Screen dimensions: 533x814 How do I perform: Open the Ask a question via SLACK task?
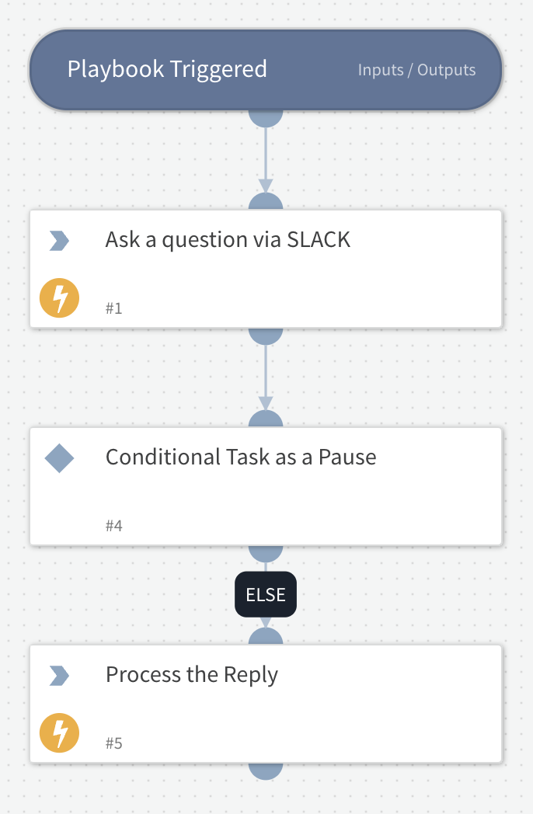pyautogui.click(x=228, y=239)
